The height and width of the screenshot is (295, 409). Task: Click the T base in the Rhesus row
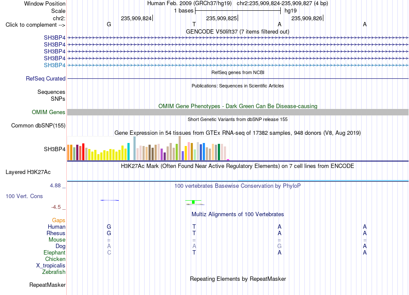click(194, 233)
